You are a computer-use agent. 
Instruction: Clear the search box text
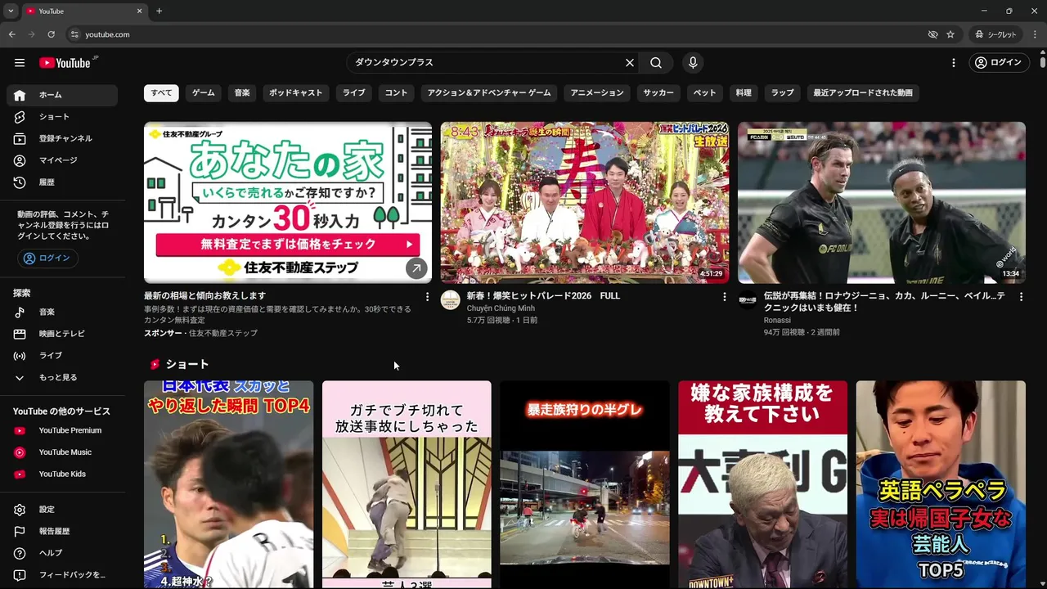[630, 63]
